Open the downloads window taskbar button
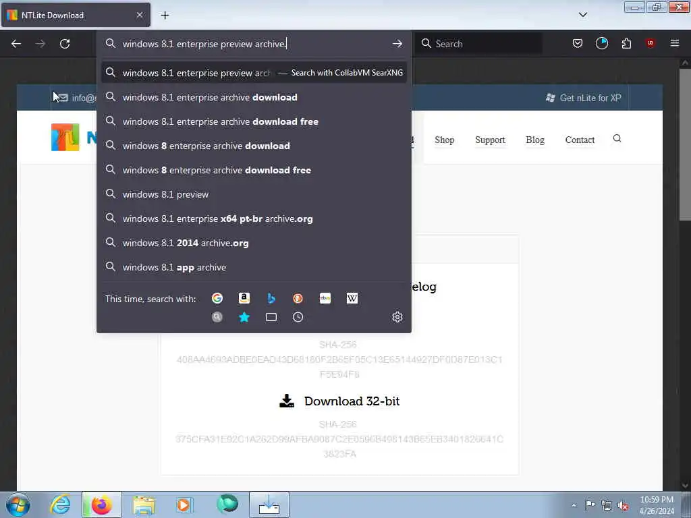Viewport: 691px width, 518px height. (x=269, y=505)
